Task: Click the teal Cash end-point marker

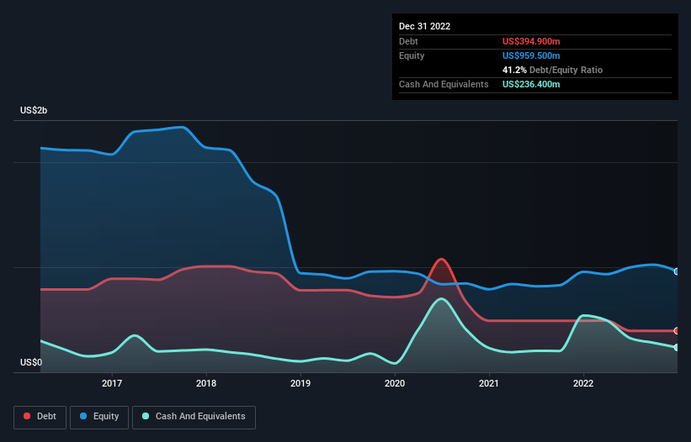Action: point(677,347)
